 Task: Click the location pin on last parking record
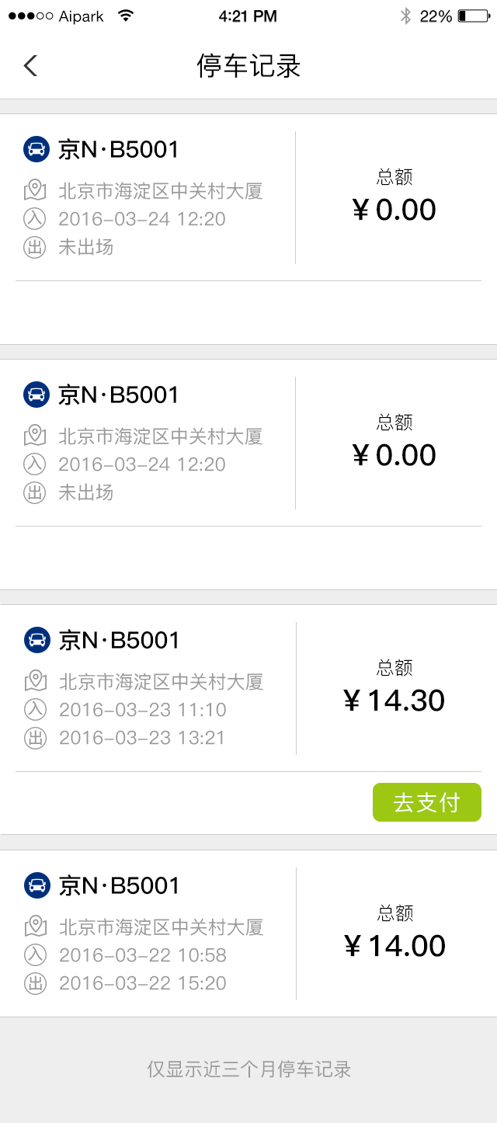click(x=34, y=926)
